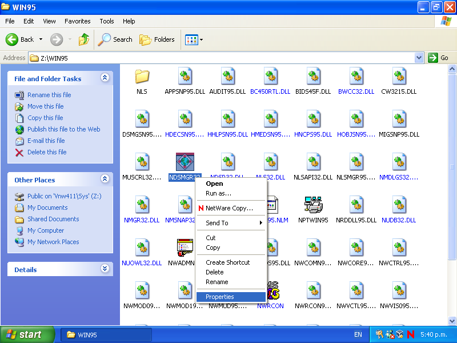The height and width of the screenshot is (343, 457).
Task: Select the NWADMN application icon
Action: (x=185, y=248)
